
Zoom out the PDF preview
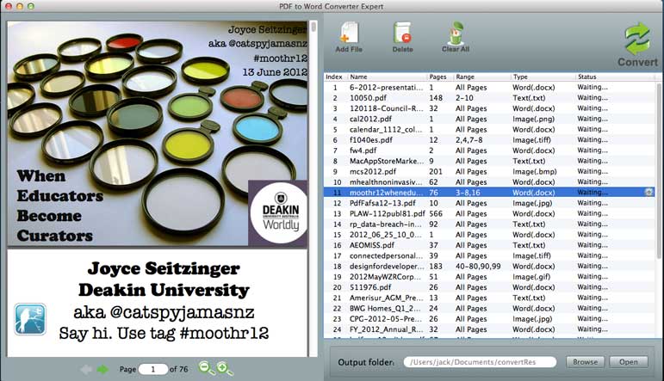tap(206, 368)
